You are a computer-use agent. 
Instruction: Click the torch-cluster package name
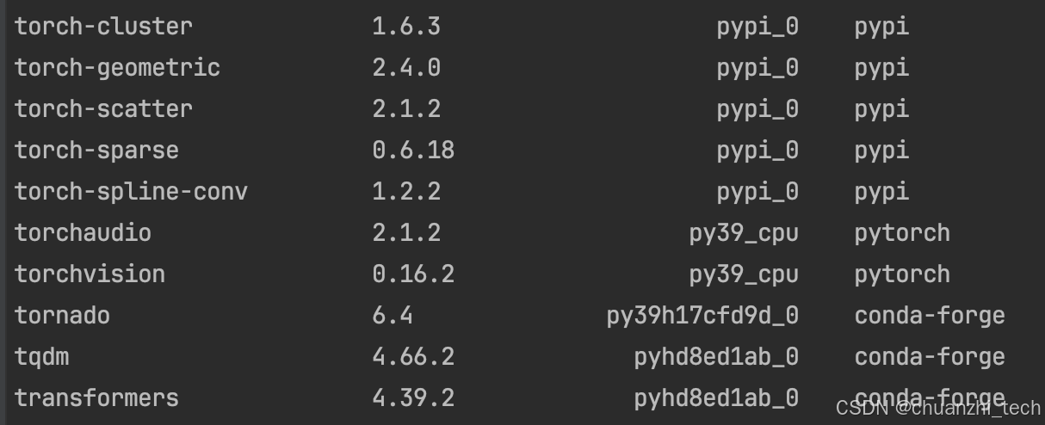[103, 27]
